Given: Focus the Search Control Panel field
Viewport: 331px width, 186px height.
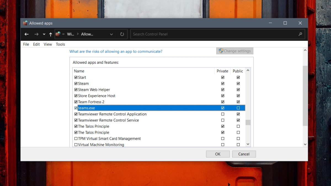Looking at the screenshot, I should pyautogui.click(x=218, y=34).
